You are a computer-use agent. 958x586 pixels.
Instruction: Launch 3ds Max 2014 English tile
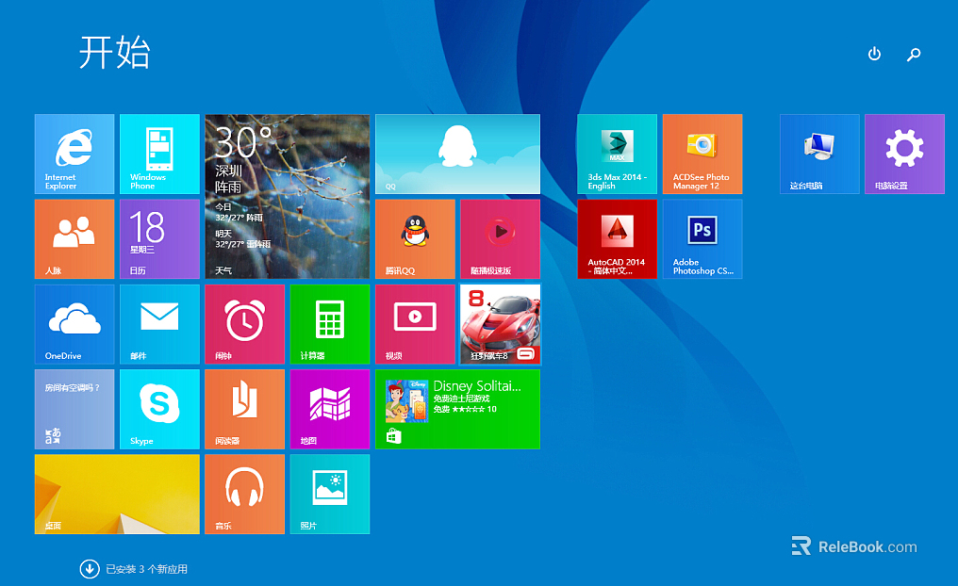pos(617,154)
